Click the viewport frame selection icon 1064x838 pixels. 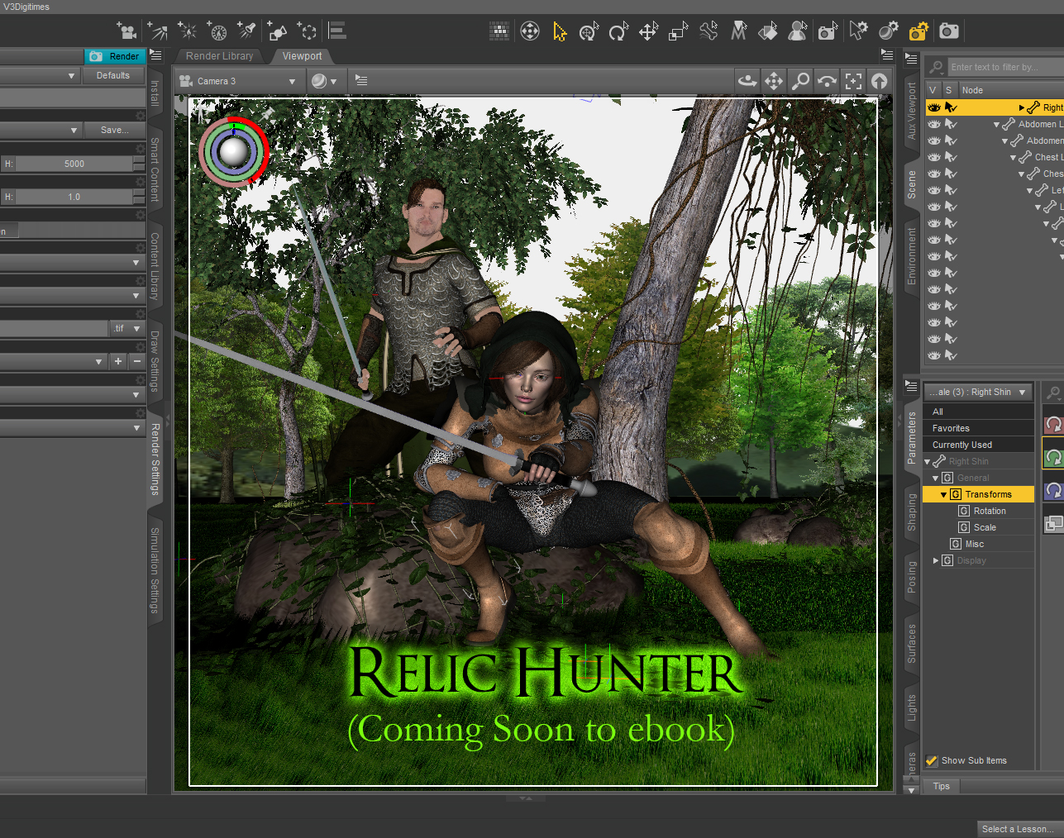pos(853,81)
